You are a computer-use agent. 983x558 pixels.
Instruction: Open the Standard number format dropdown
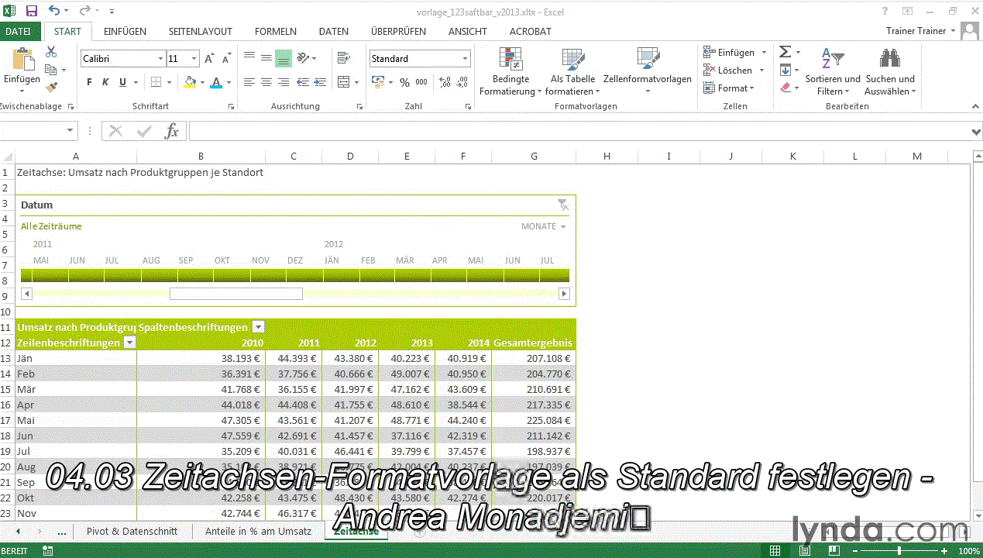(466, 59)
